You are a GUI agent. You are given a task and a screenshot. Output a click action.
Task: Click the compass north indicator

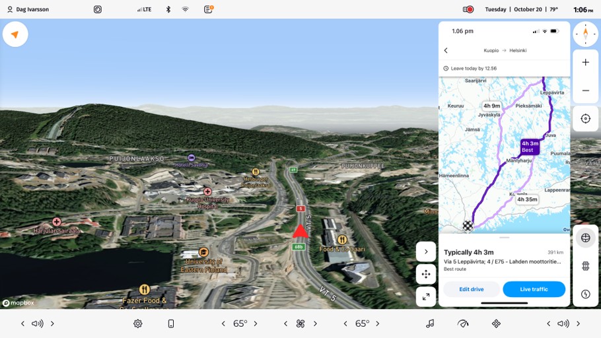coord(585,34)
